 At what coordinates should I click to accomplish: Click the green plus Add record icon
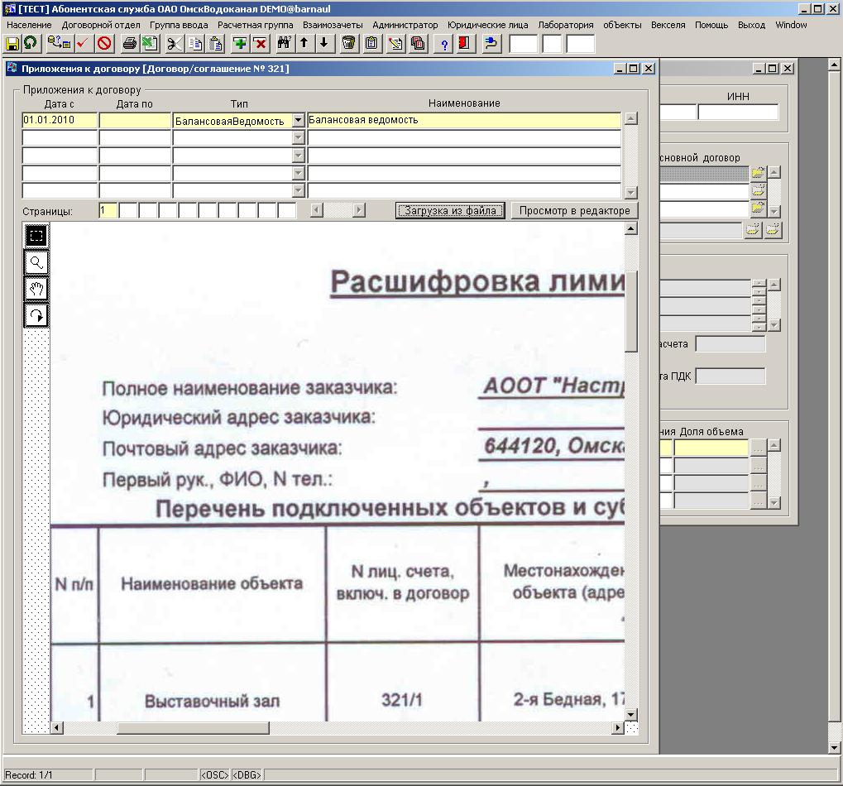[x=239, y=43]
